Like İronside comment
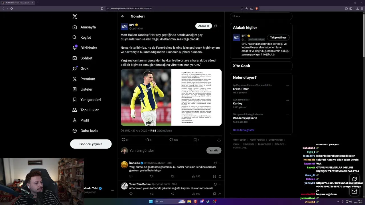 (x=173, y=176)
